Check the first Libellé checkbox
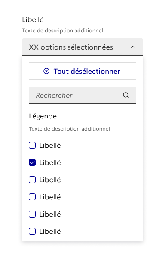 click(32, 145)
